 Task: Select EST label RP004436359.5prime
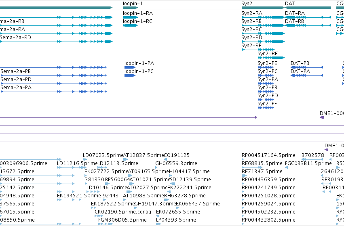point(268,180)
